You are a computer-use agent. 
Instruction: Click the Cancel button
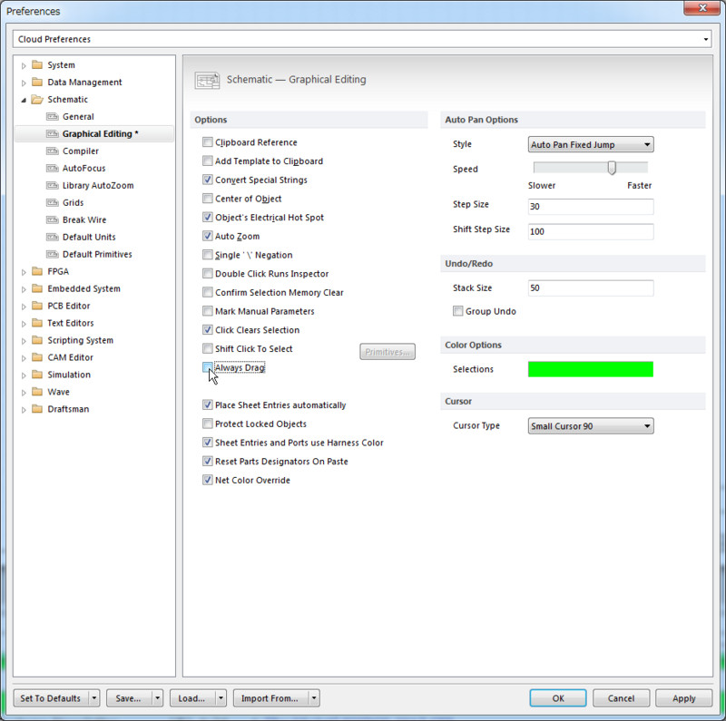[621, 697]
